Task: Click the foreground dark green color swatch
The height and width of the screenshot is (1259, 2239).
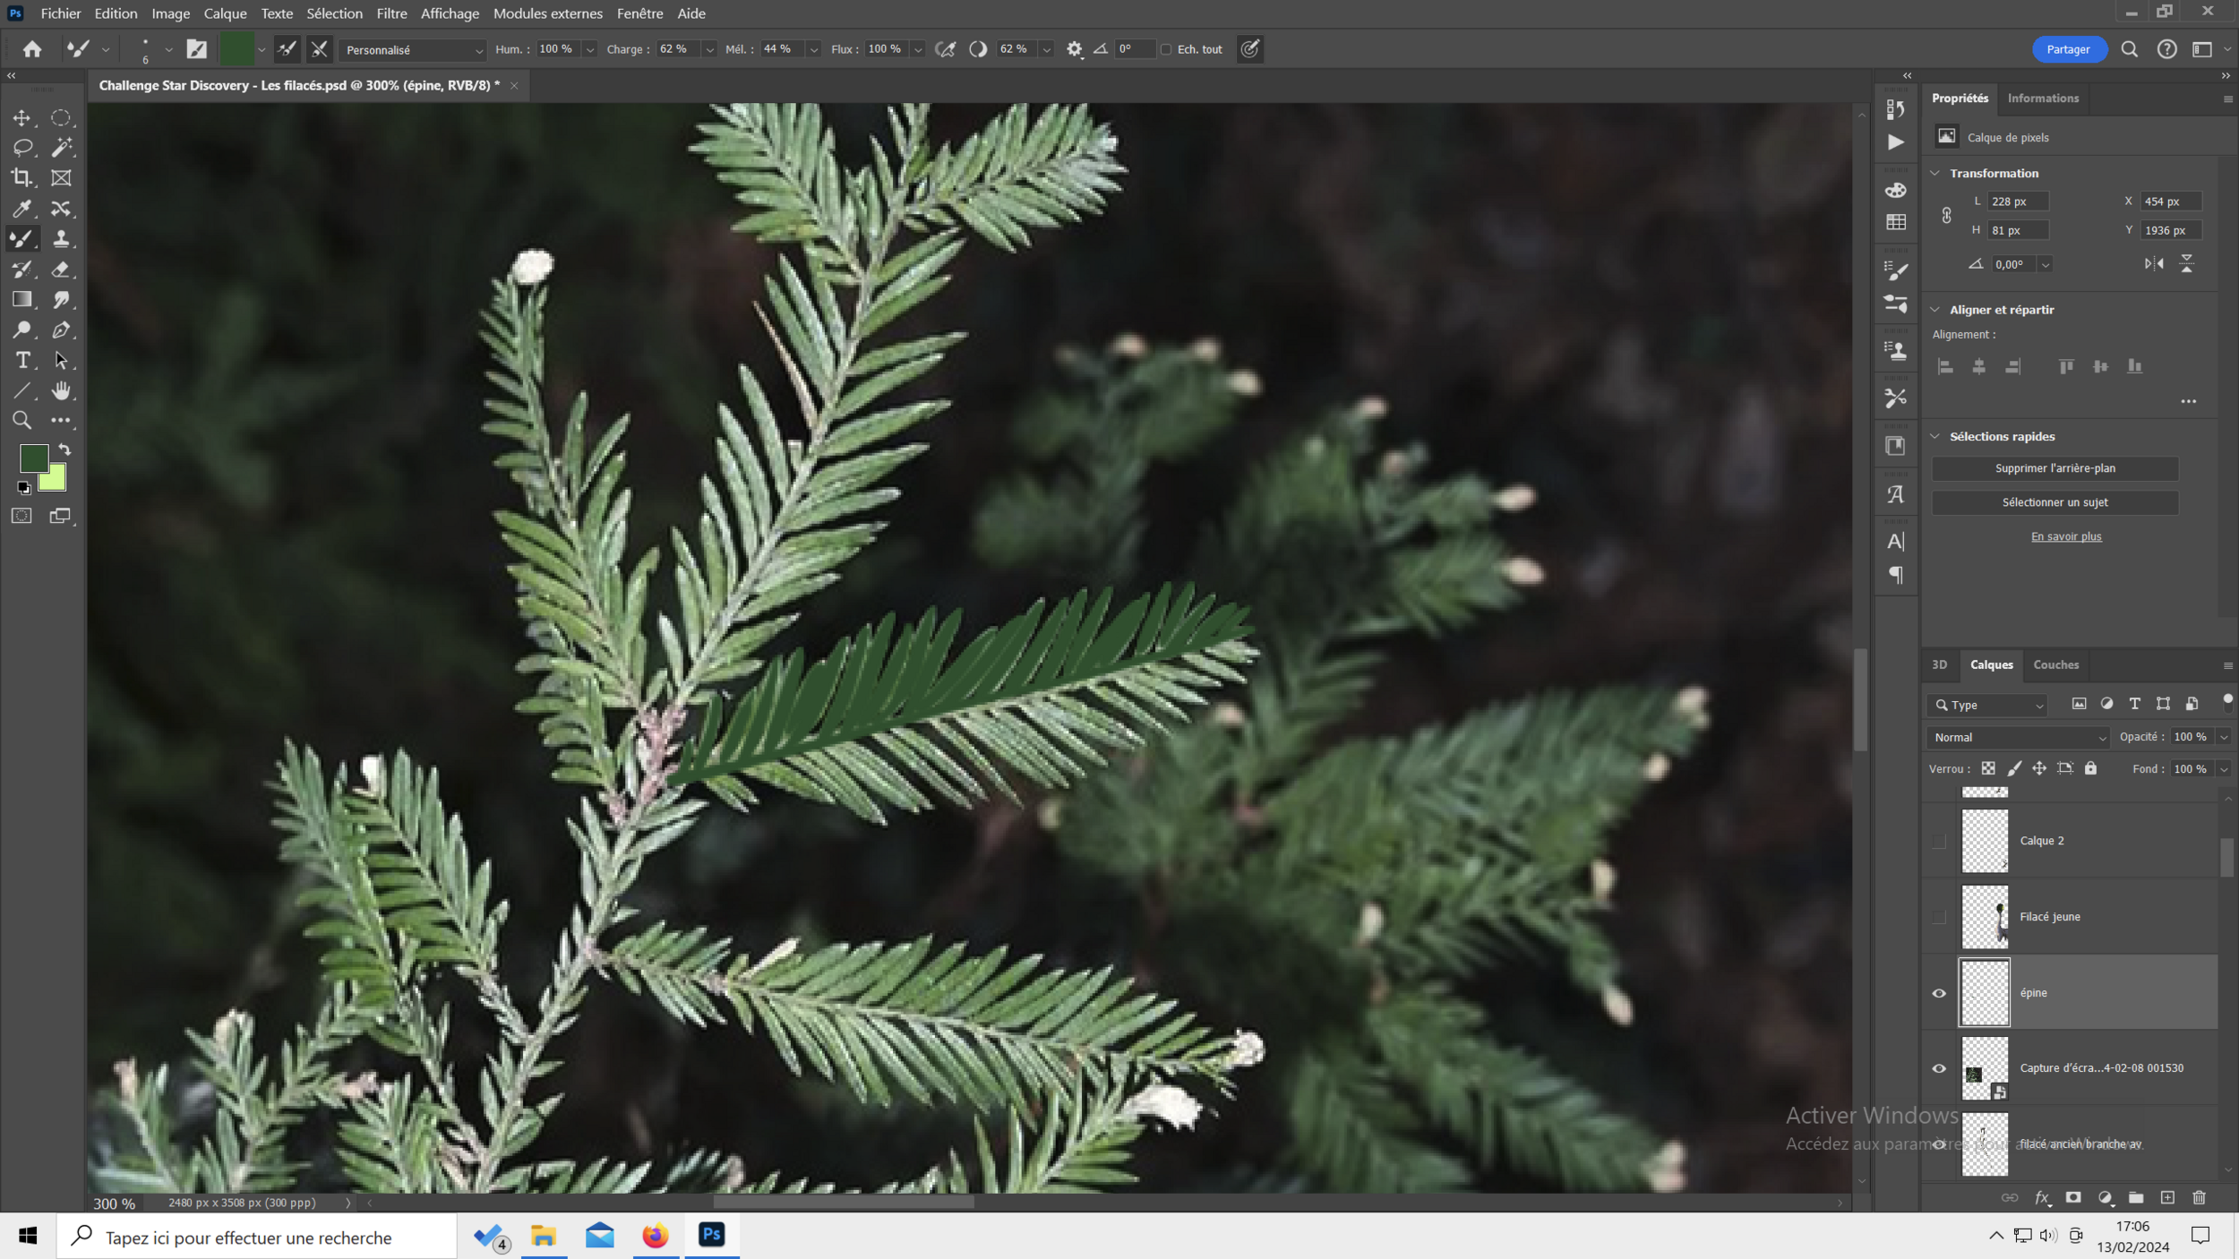Action: (x=33, y=458)
